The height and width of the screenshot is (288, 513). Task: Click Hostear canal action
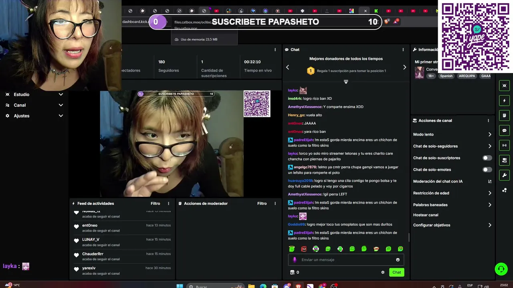pyautogui.click(x=426, y=215)
